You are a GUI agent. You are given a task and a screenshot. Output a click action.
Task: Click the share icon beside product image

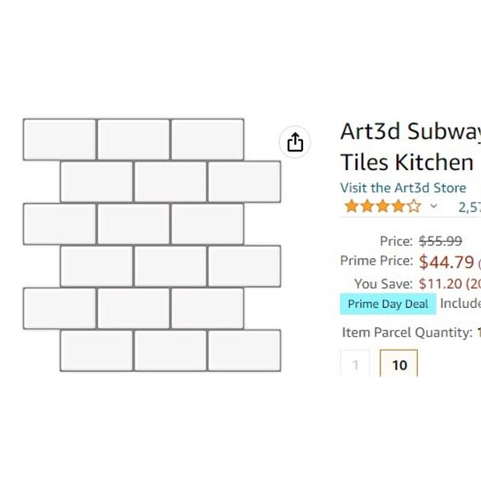pyautogui.click(x=295, y=142)
